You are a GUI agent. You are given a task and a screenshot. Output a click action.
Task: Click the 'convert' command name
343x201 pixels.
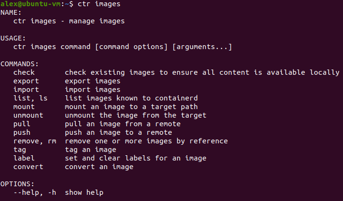[x=28, y=167]
